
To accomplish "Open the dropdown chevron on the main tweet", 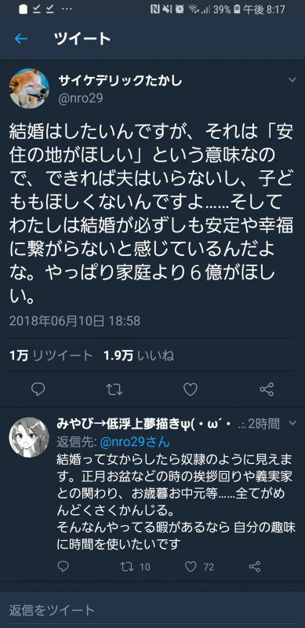I will point(292,80).
